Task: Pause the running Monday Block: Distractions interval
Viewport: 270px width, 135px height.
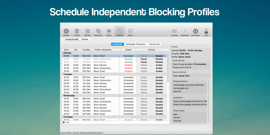Action: click(144, 59)
